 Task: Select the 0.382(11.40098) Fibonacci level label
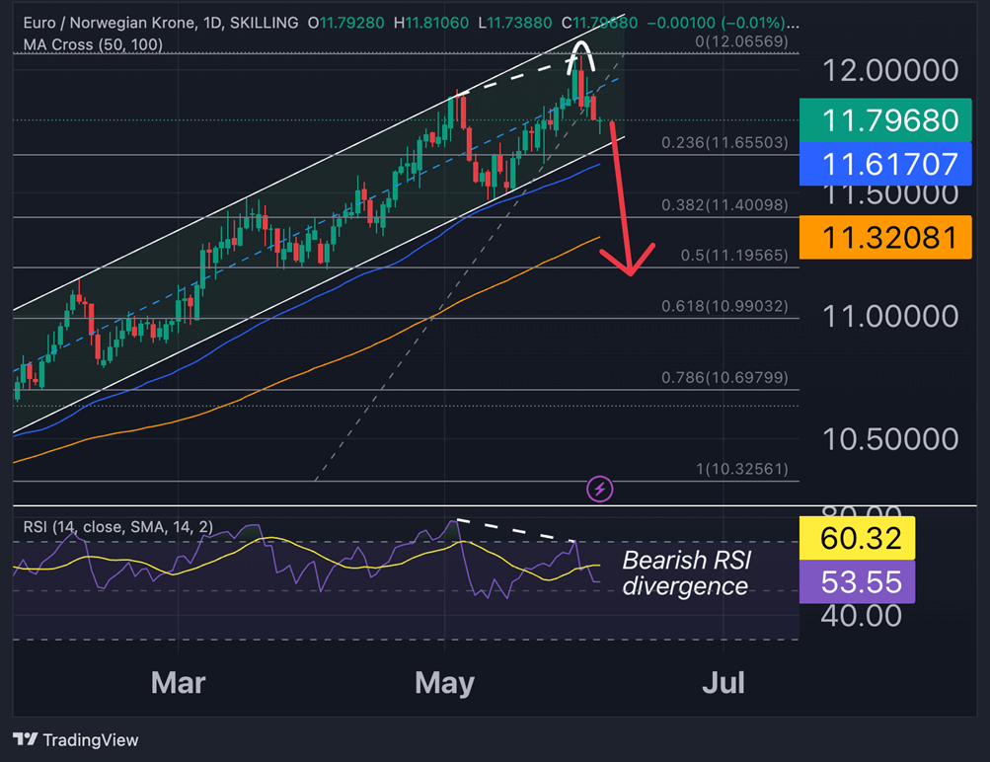(x=724, y=205)
